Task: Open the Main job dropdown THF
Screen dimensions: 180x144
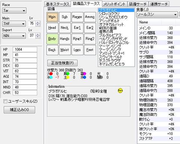Action: (x=14, y=24)
